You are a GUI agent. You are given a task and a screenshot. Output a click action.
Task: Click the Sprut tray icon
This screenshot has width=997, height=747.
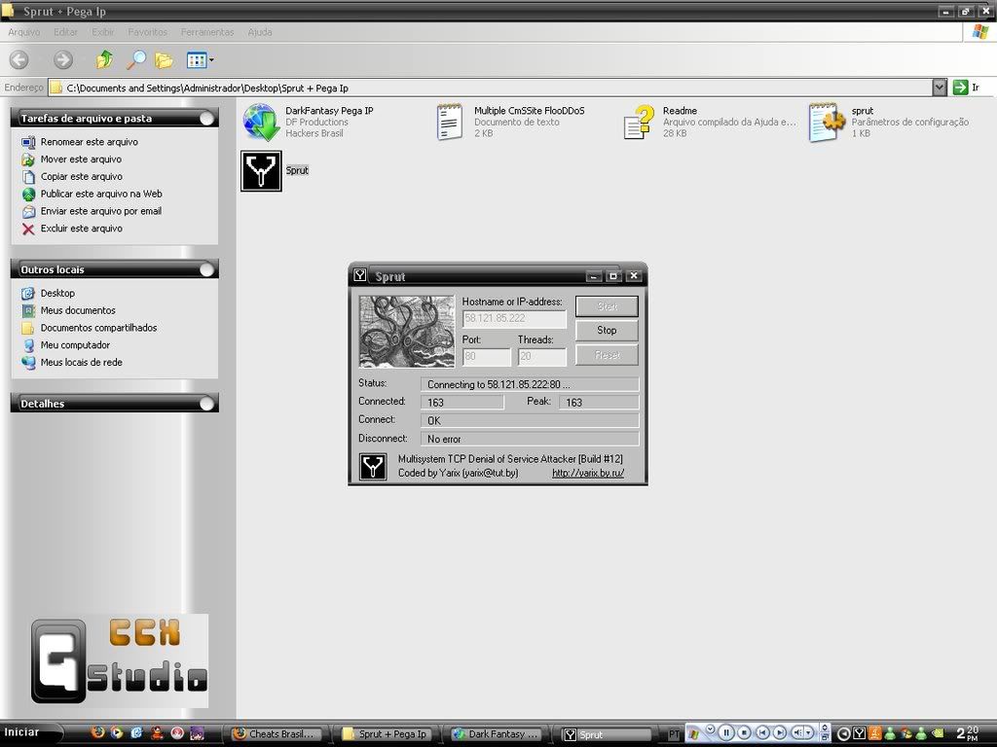pyautogui.click(x=859, y=733)
